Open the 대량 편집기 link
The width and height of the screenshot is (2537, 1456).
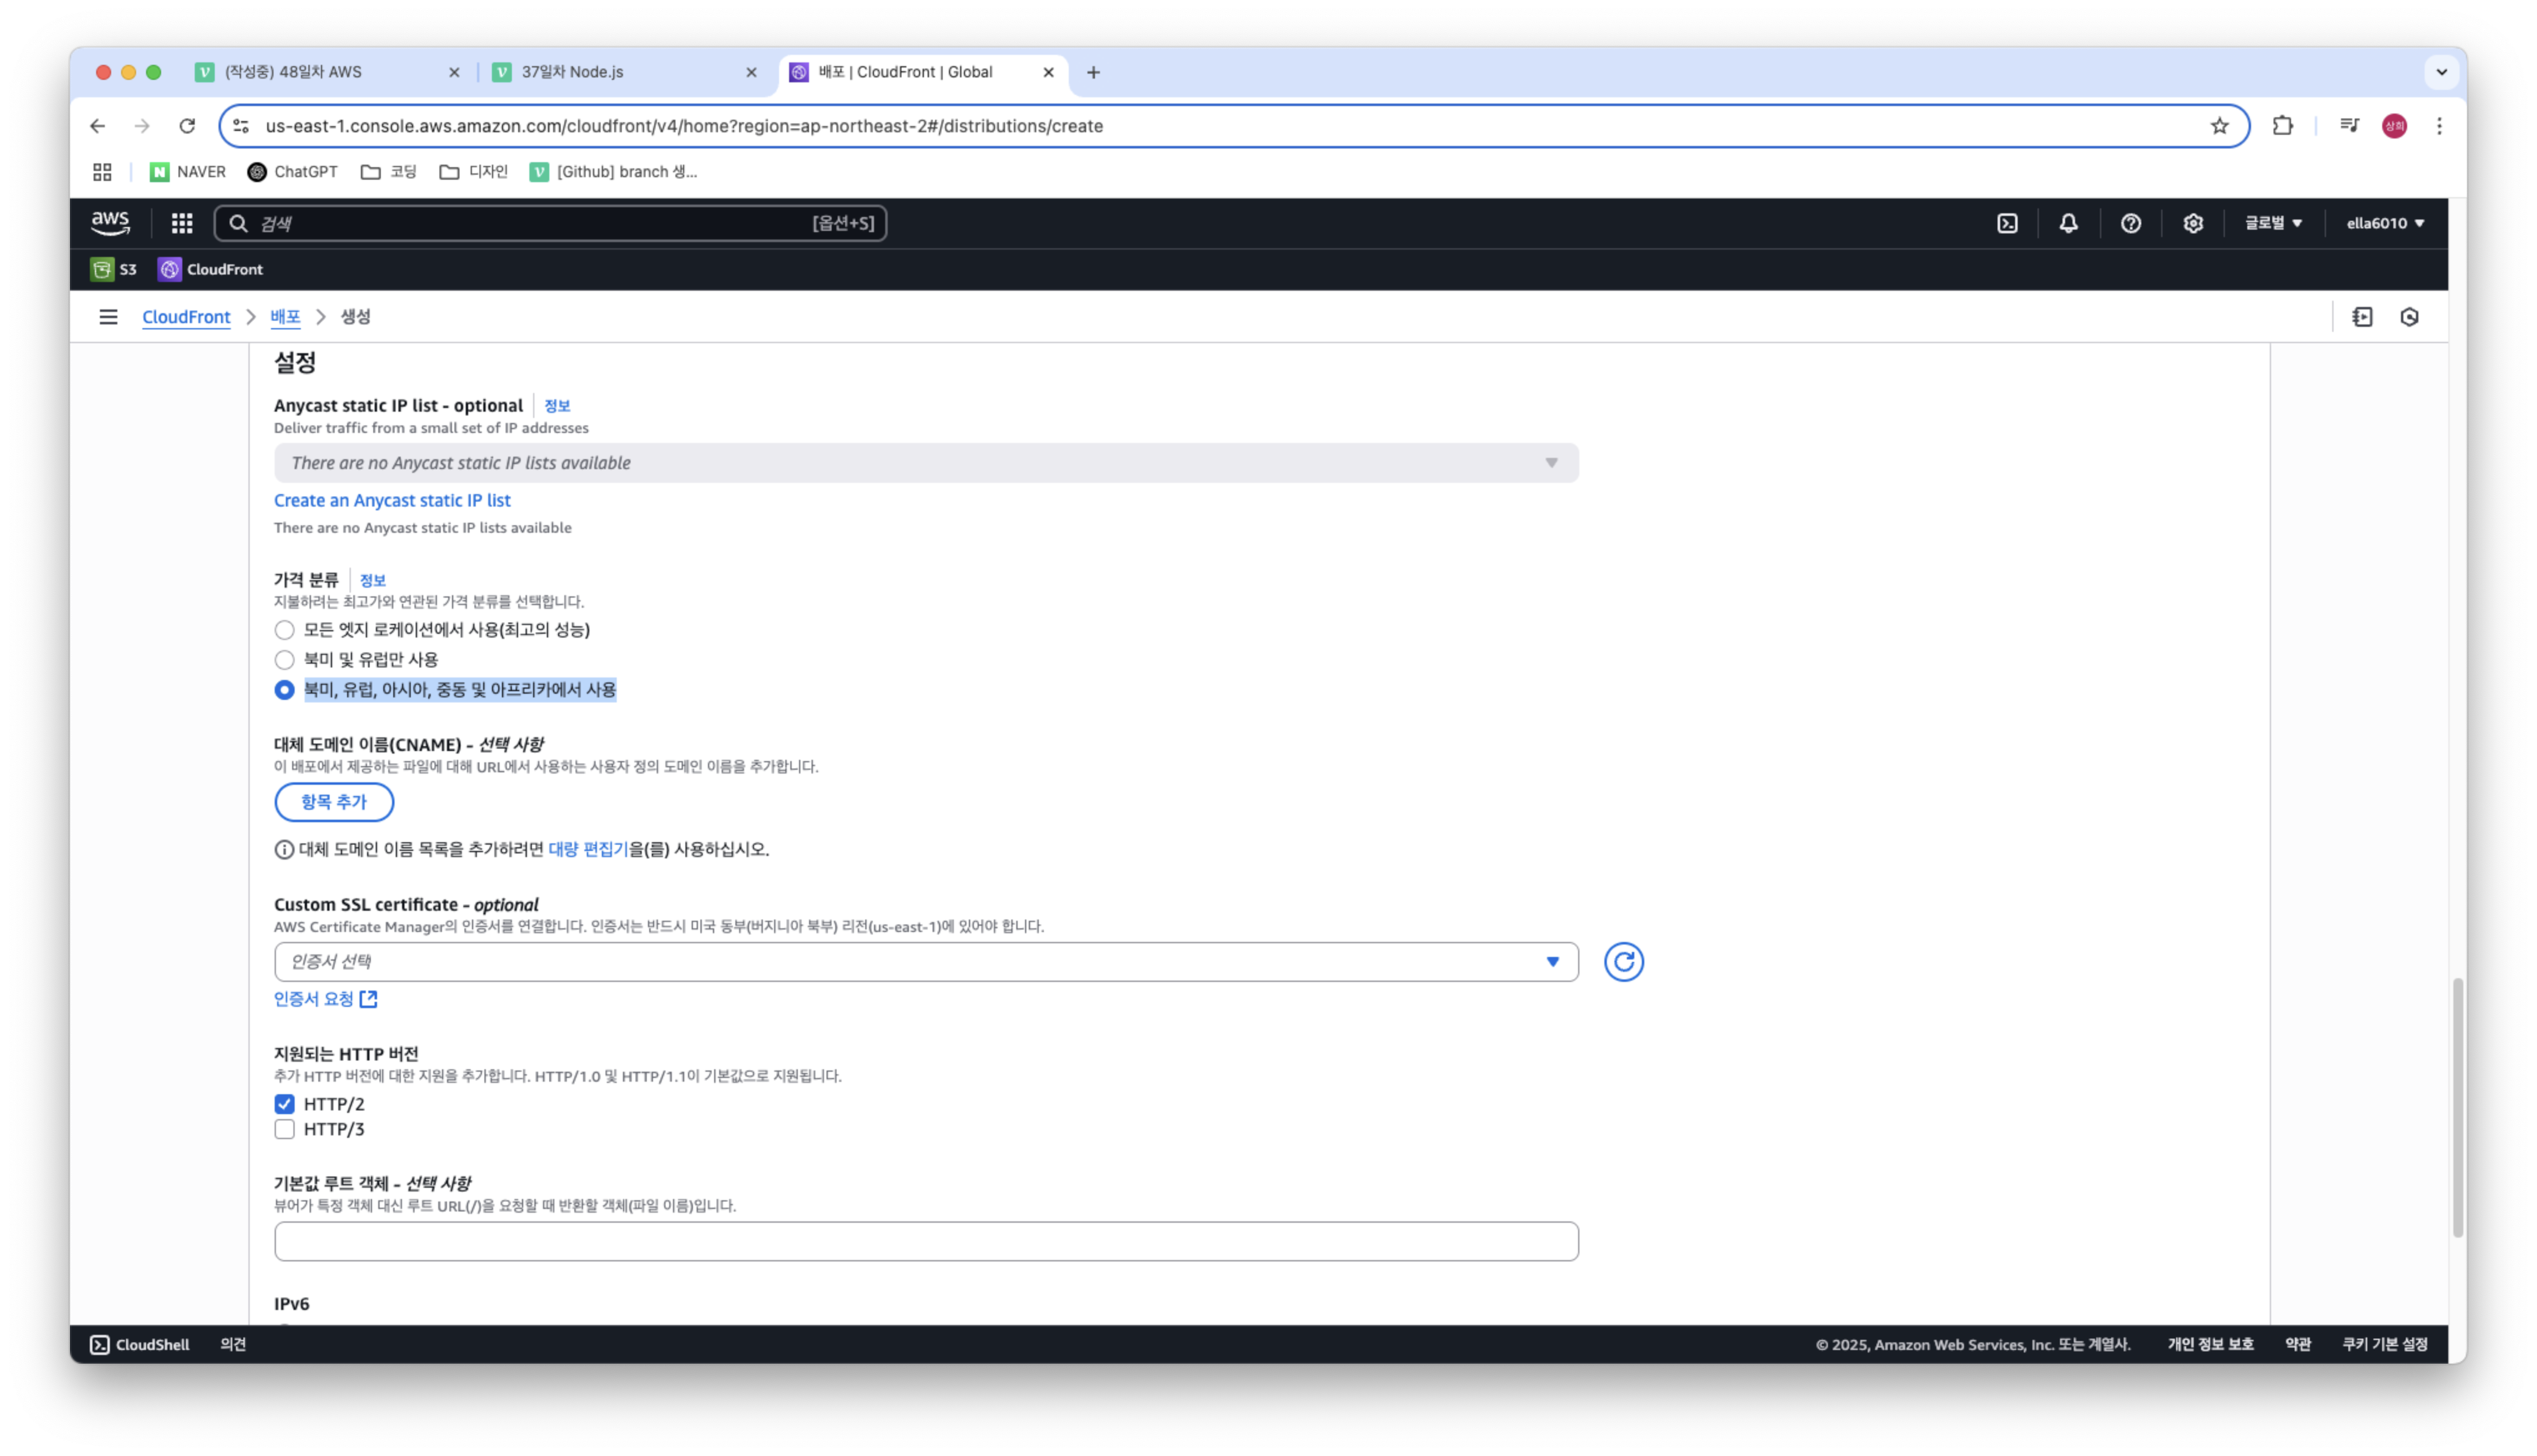pyautogui.click(x=588, y=849)
